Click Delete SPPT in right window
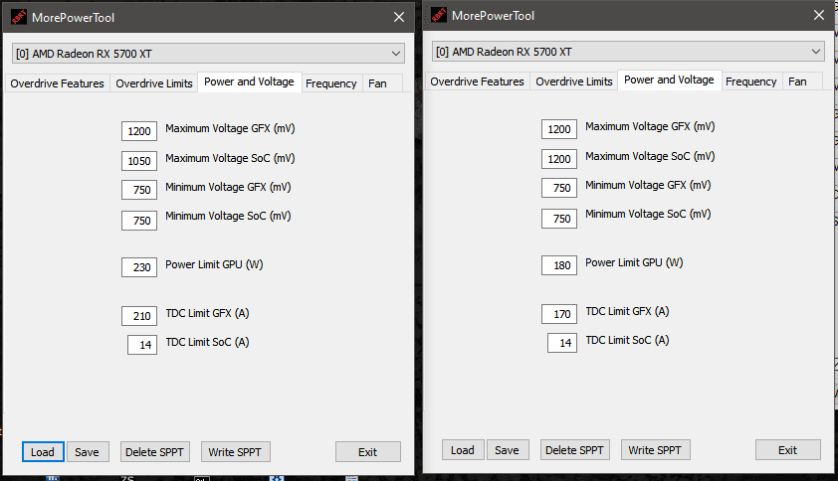The image size is (838, 481). 574,449
